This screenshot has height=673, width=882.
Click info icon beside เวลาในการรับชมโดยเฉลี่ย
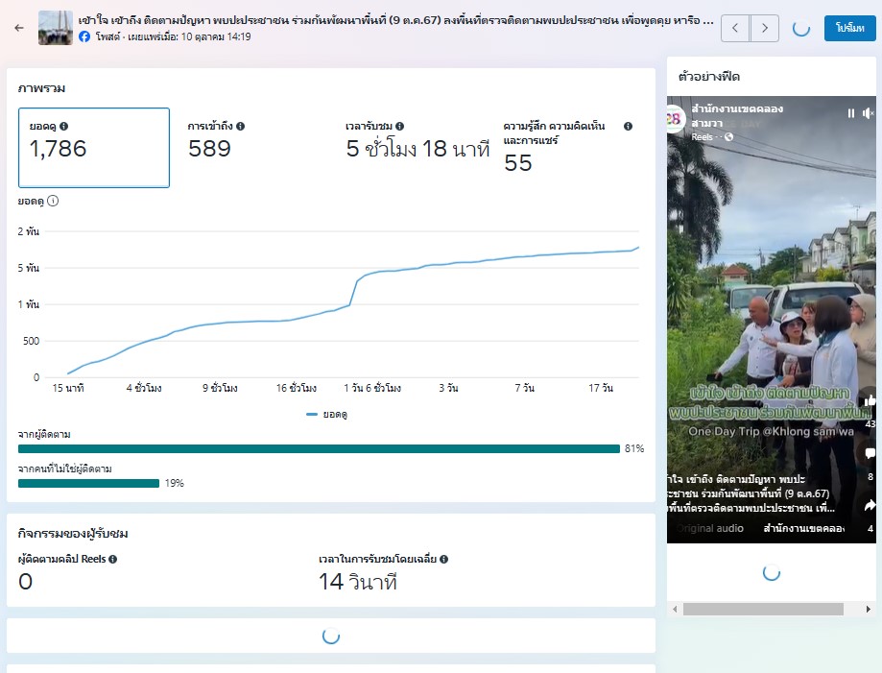(444, 559)
